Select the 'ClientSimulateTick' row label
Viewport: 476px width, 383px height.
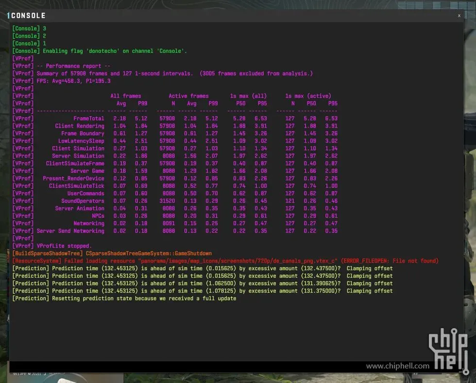tap(77, 186)
